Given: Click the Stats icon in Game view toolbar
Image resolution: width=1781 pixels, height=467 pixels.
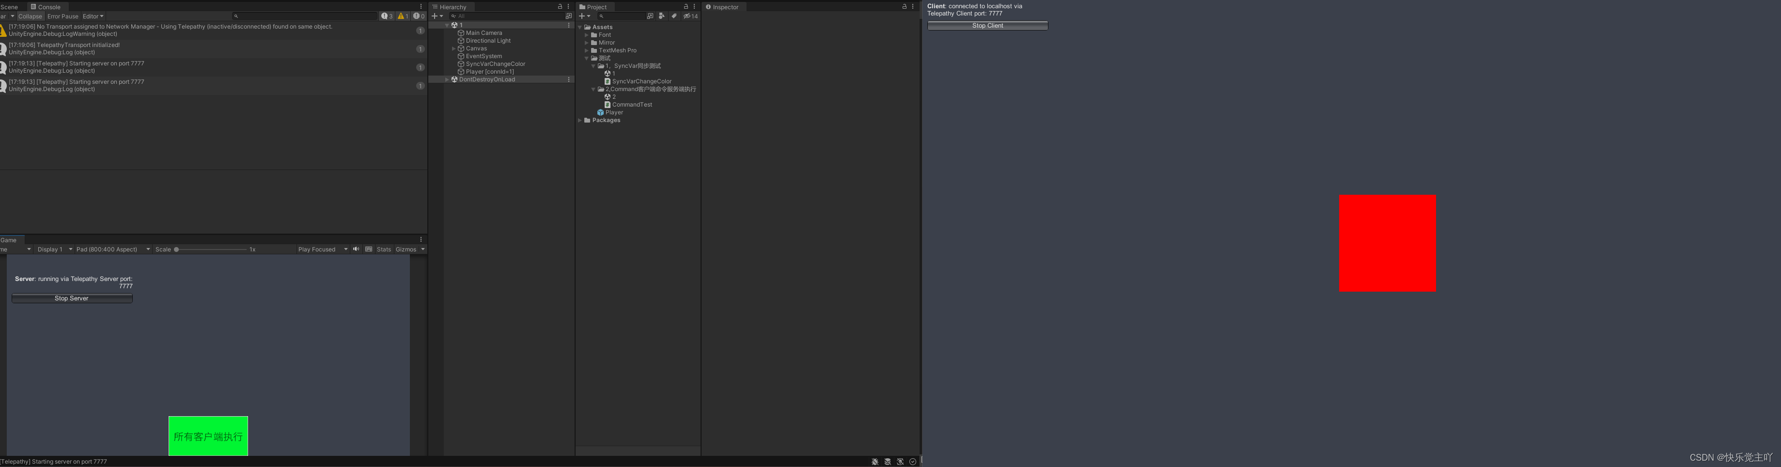Looking at the screenshot, I should tap(384, 249).
